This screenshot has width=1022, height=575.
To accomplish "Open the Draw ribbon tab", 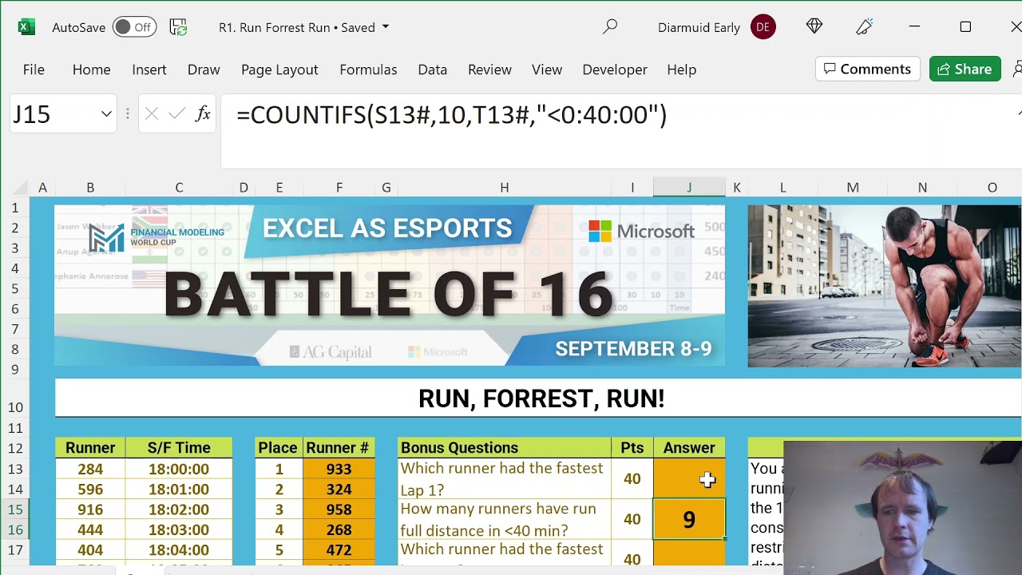I will click(204, 69).
